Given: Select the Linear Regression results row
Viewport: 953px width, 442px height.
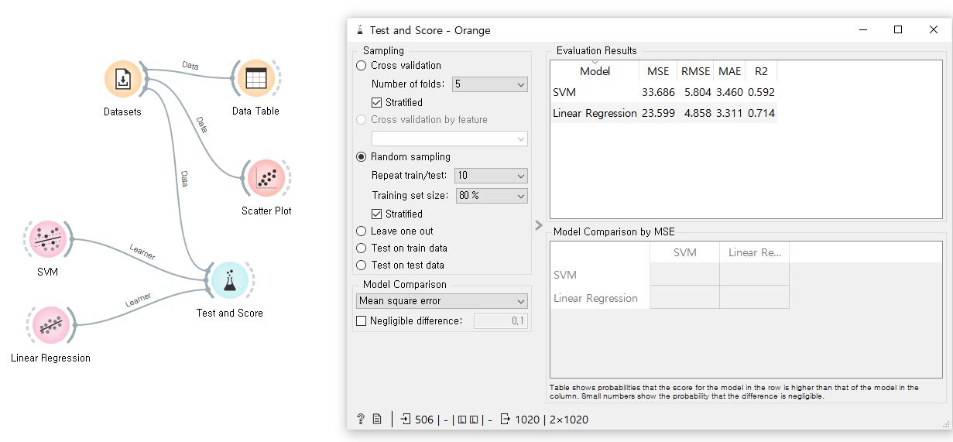Looking at the screenshot, I should tap(595, 113).
